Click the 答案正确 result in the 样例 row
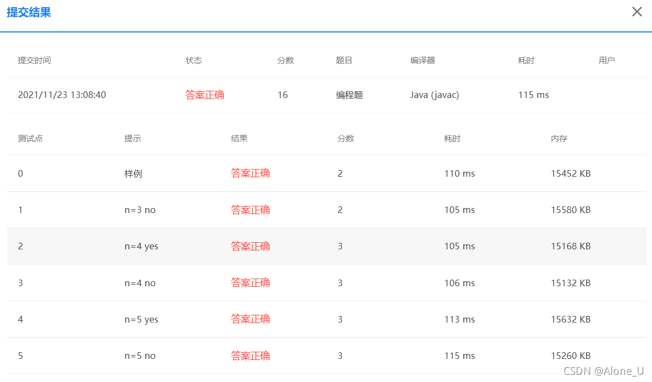 250,173
